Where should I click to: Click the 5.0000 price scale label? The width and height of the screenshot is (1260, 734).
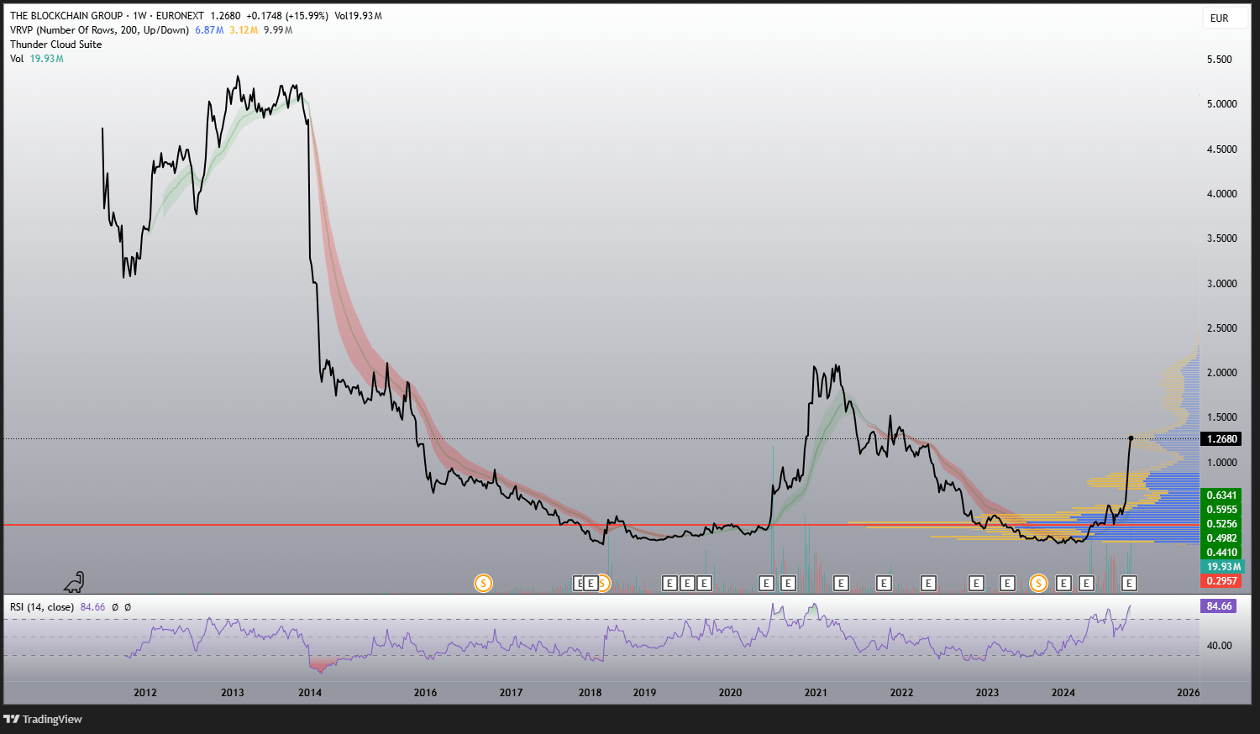(x=1221, y=104)
